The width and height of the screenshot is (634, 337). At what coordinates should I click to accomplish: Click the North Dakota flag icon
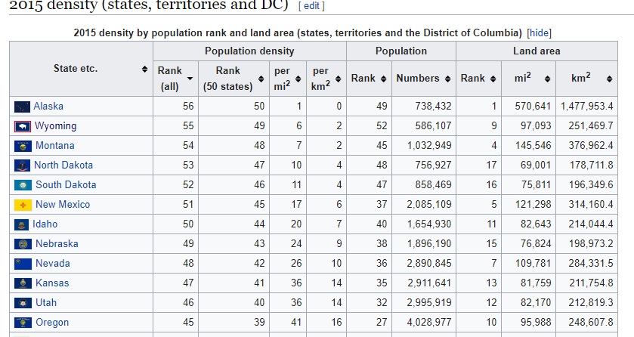(x=23, y=165)
